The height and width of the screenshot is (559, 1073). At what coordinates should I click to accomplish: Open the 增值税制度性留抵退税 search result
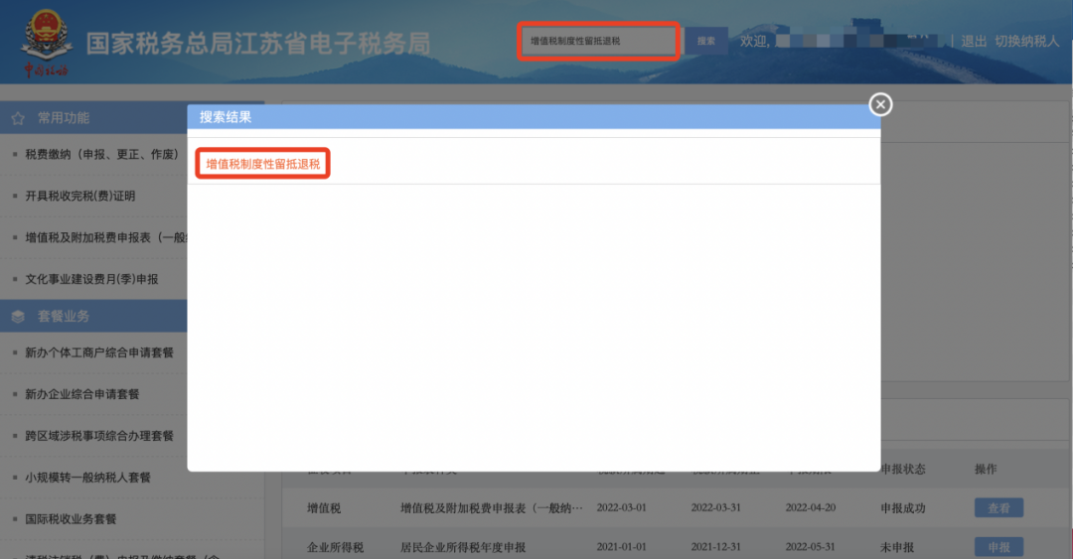262,164
